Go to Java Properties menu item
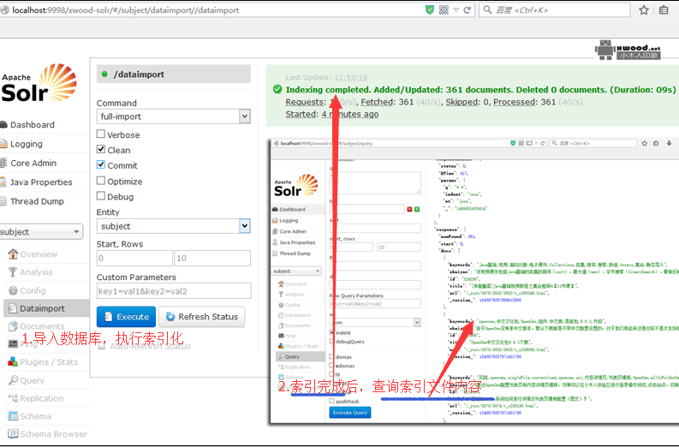 click(x=41, y=182)
